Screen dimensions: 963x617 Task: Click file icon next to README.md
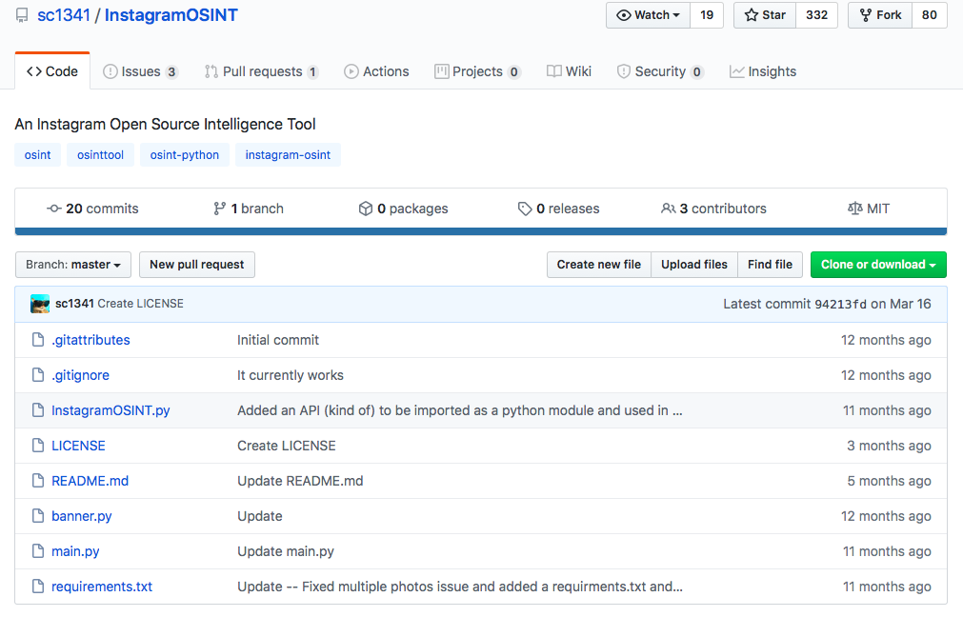(x=38, y=481)
